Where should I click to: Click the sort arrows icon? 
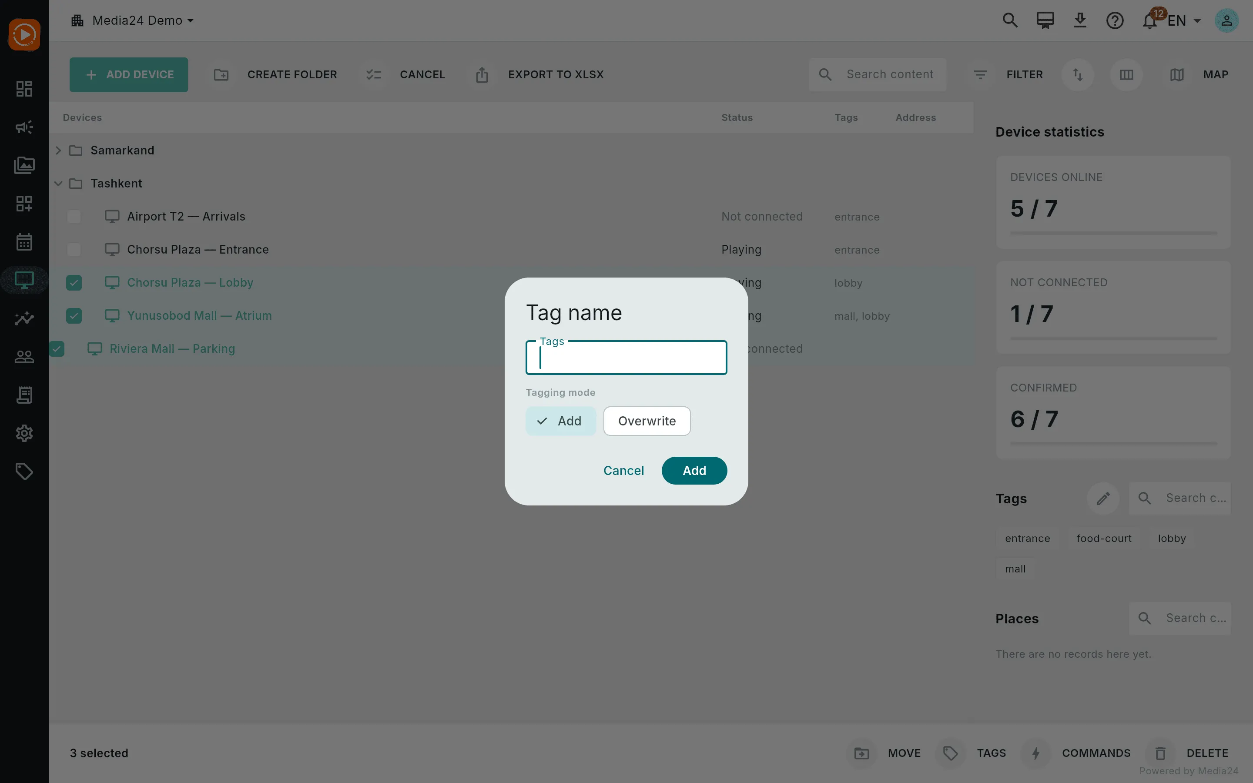[x=1078, y=74]
